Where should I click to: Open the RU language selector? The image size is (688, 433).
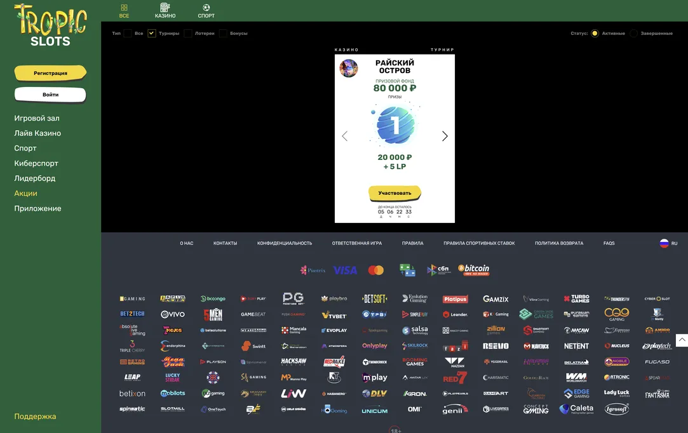click(x=668, y=243)
